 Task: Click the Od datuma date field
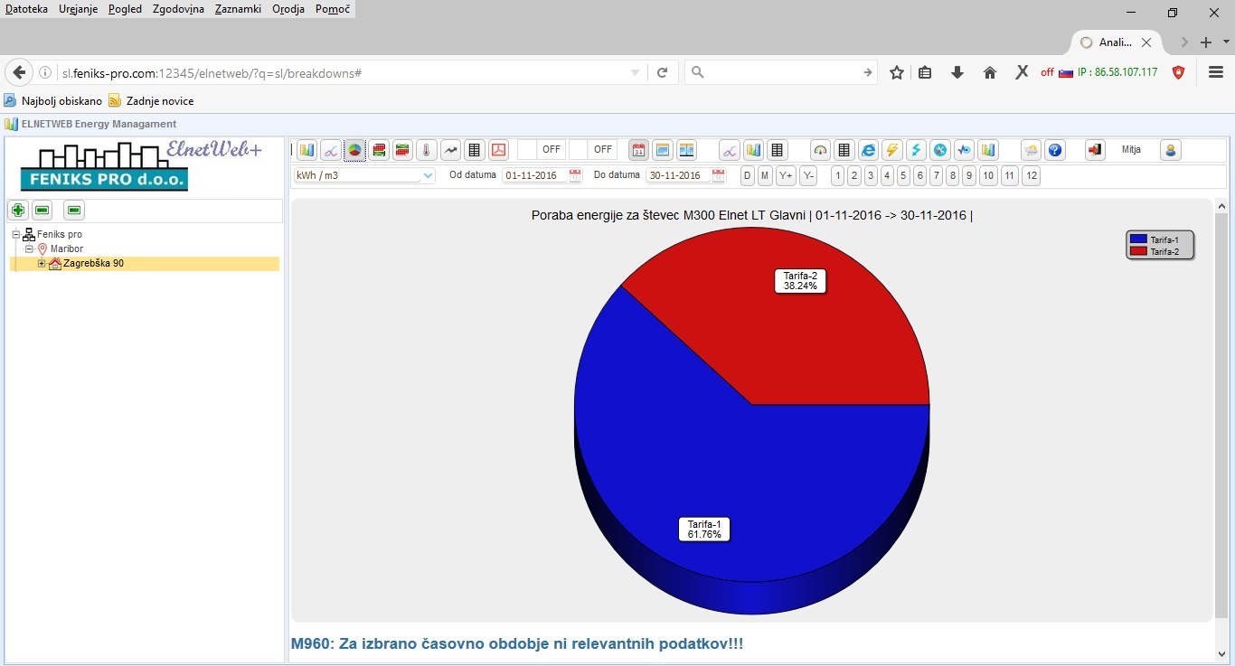pos(535,176)
